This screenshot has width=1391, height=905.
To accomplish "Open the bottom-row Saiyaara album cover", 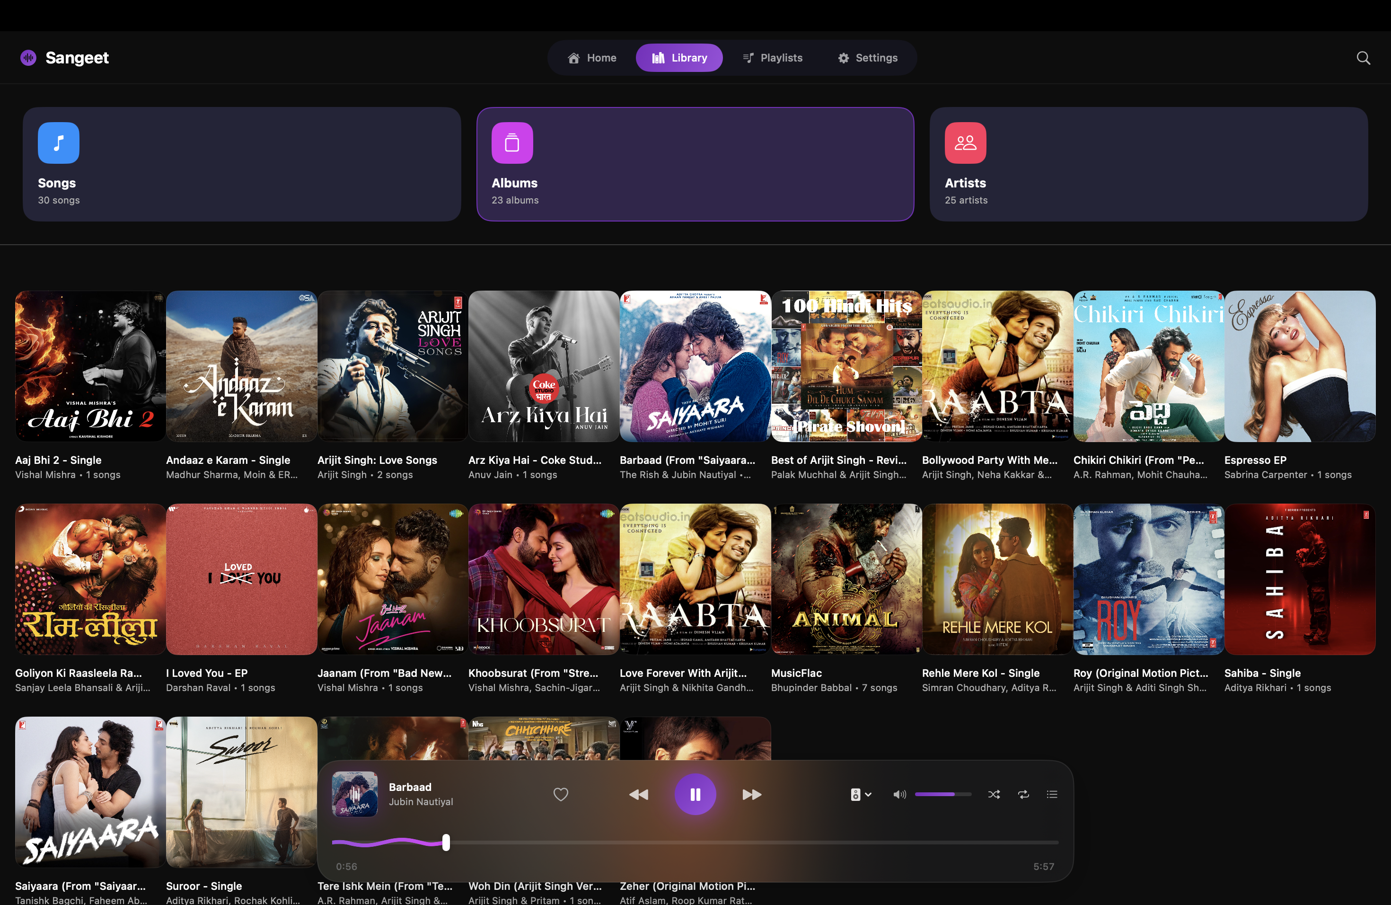I will point(90,792).
